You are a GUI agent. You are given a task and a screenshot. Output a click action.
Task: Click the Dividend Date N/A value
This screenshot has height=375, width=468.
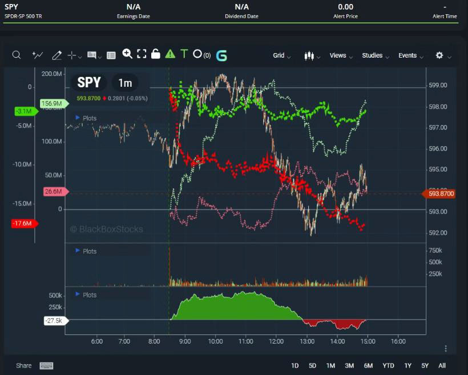242,7
